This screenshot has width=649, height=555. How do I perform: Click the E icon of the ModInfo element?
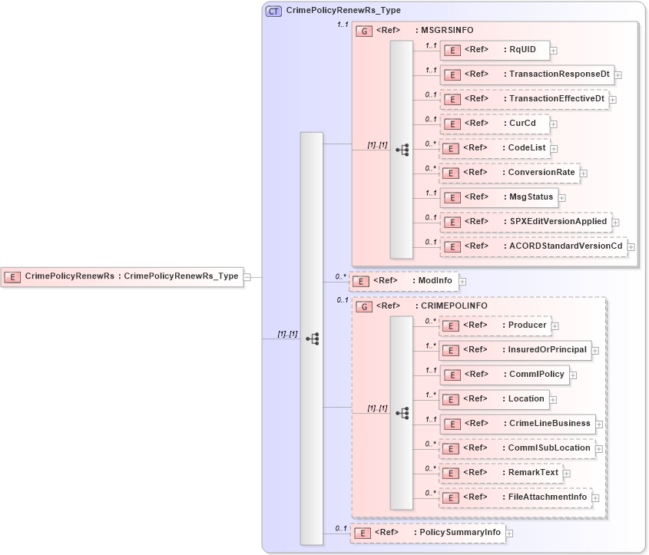360,281
